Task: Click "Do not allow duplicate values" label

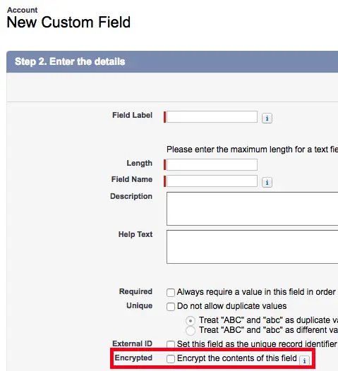Action: 232,306
